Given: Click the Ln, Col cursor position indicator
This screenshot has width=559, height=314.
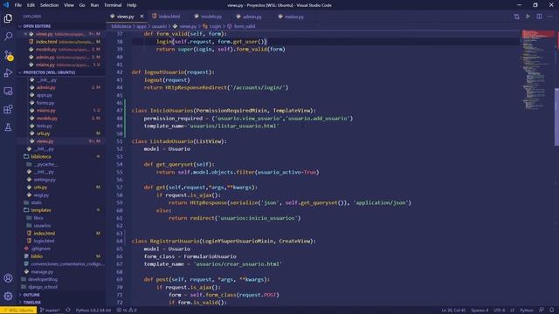Looking at the screenshot, I should click(453, 311).
